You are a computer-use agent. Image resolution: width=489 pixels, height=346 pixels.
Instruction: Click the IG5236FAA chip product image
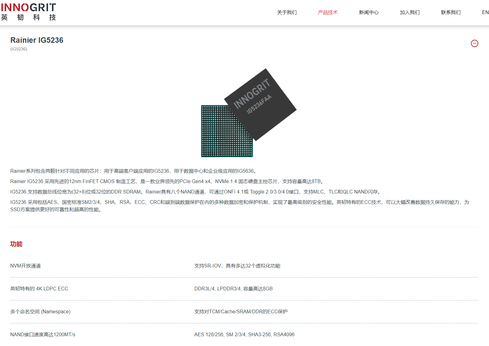point(249,113)
